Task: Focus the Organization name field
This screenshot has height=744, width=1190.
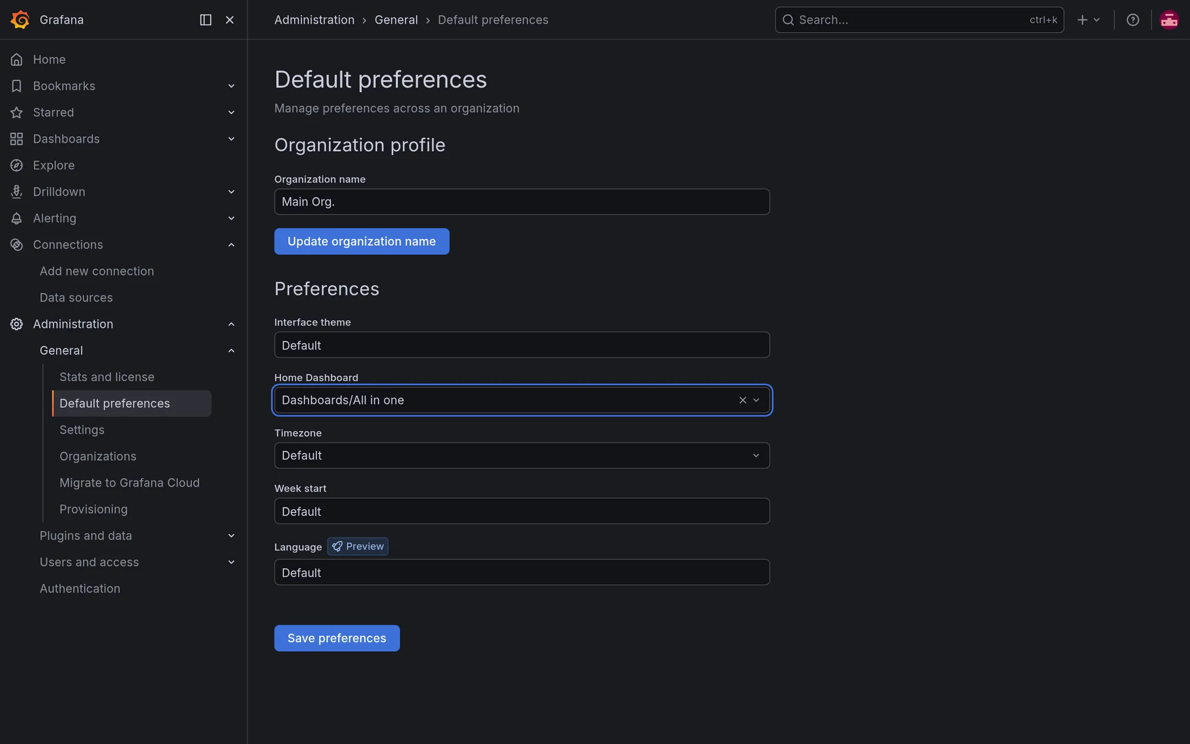Action: point(522,202)
